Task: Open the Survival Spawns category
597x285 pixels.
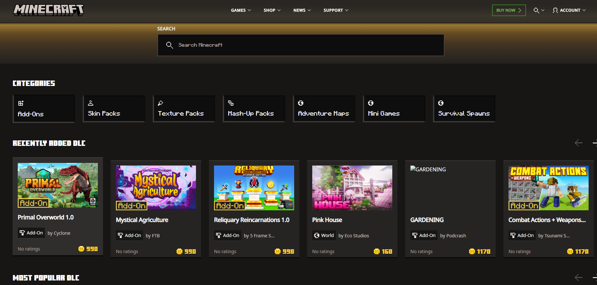Action: pos(464,109)
